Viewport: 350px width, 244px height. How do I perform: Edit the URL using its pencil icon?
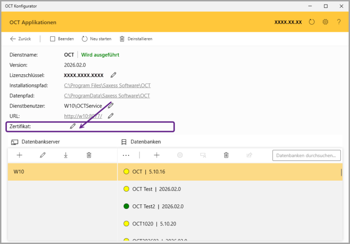(x=110, y=116)
